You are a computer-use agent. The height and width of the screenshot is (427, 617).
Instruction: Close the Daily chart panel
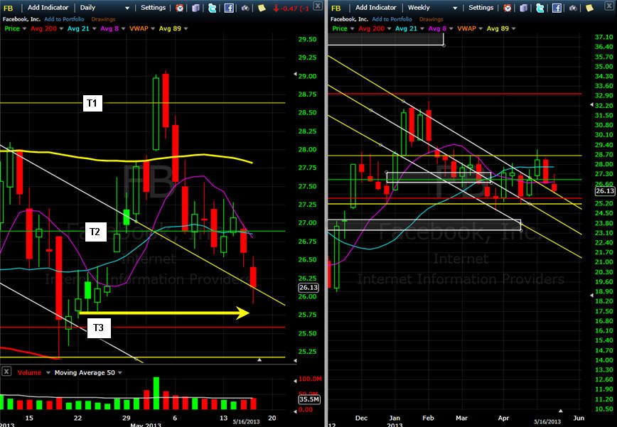pyautogui.click(x=318, y=6)
